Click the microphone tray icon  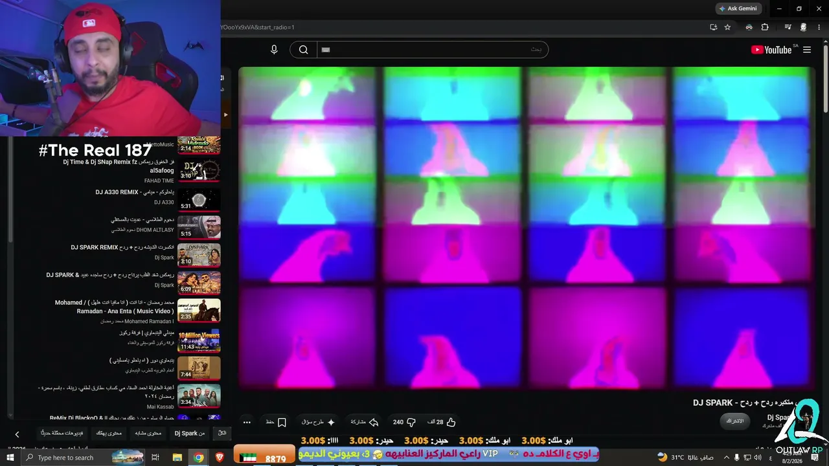(x=736, y=458)
